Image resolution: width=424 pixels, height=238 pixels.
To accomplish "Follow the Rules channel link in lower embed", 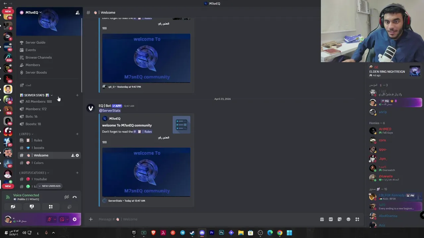I will tap(142, 132).
